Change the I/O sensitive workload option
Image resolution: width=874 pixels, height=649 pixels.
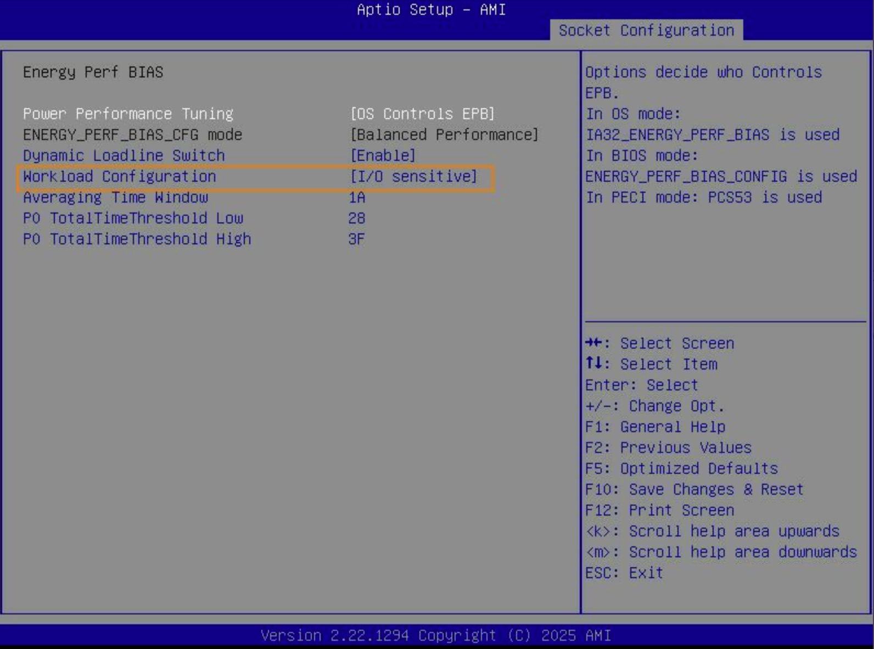[414, 176]
